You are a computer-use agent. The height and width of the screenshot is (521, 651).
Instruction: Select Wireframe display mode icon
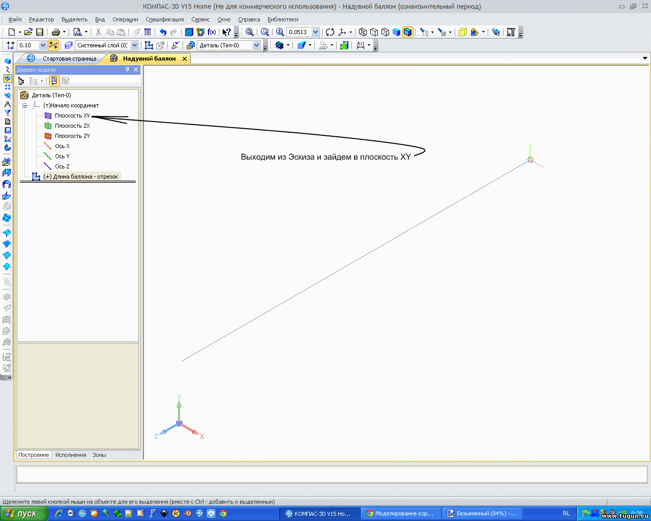pyautogui.click(x=363, y=32)
